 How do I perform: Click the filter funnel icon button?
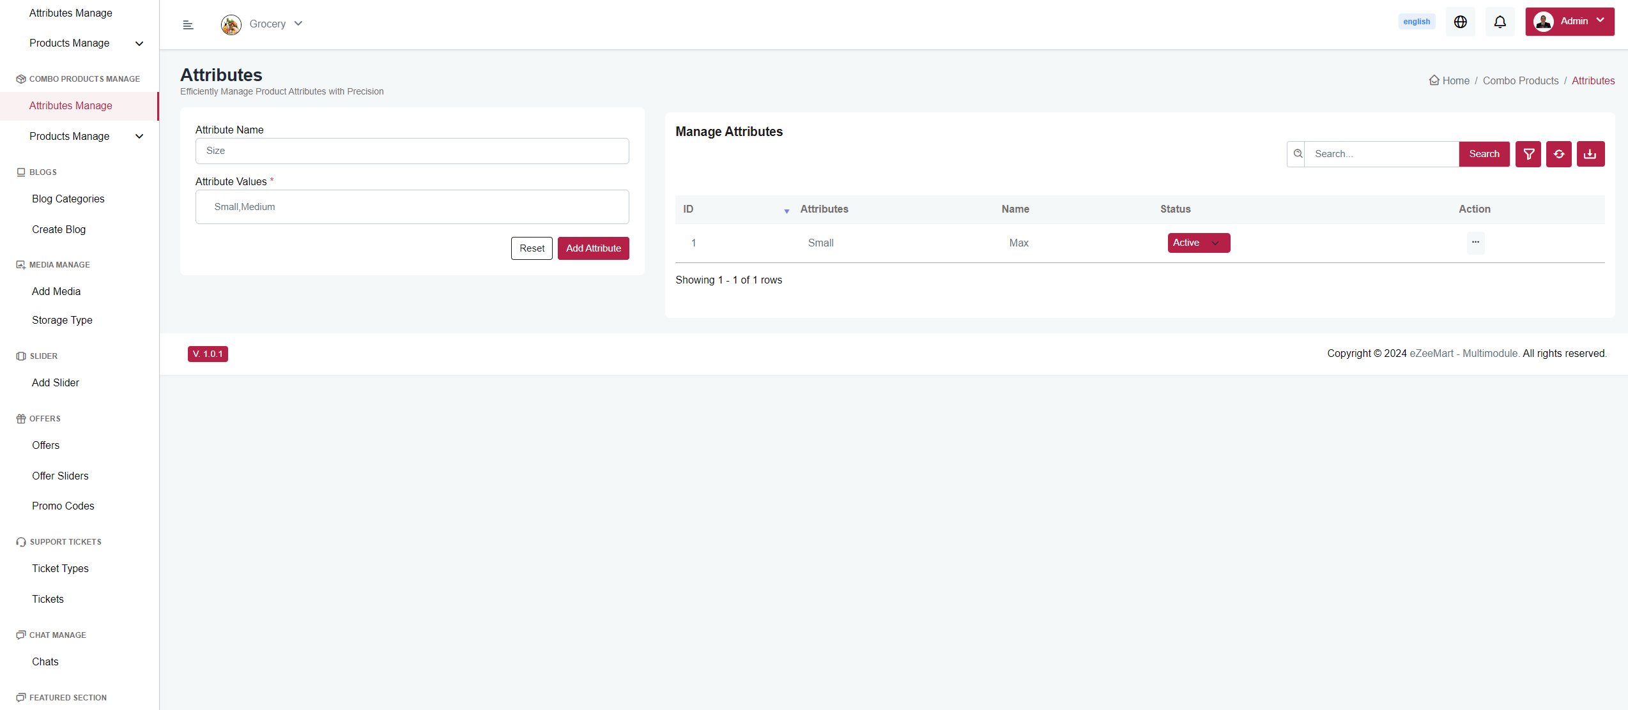[1528, 154]
